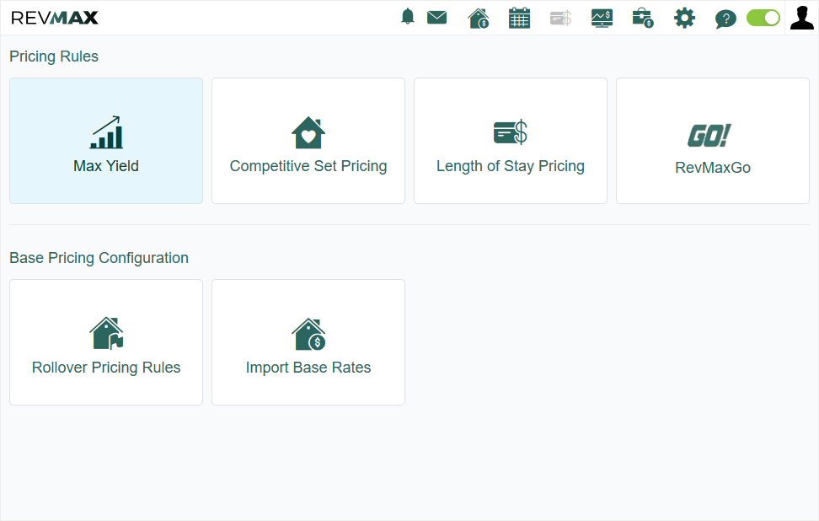Viewport: 819px width, 521px height.
Task: Open the RevMaxGo card
Action: 713,141
